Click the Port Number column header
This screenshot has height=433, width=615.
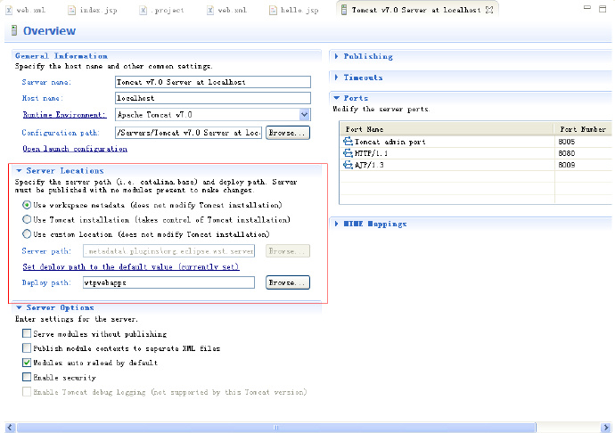583,129
